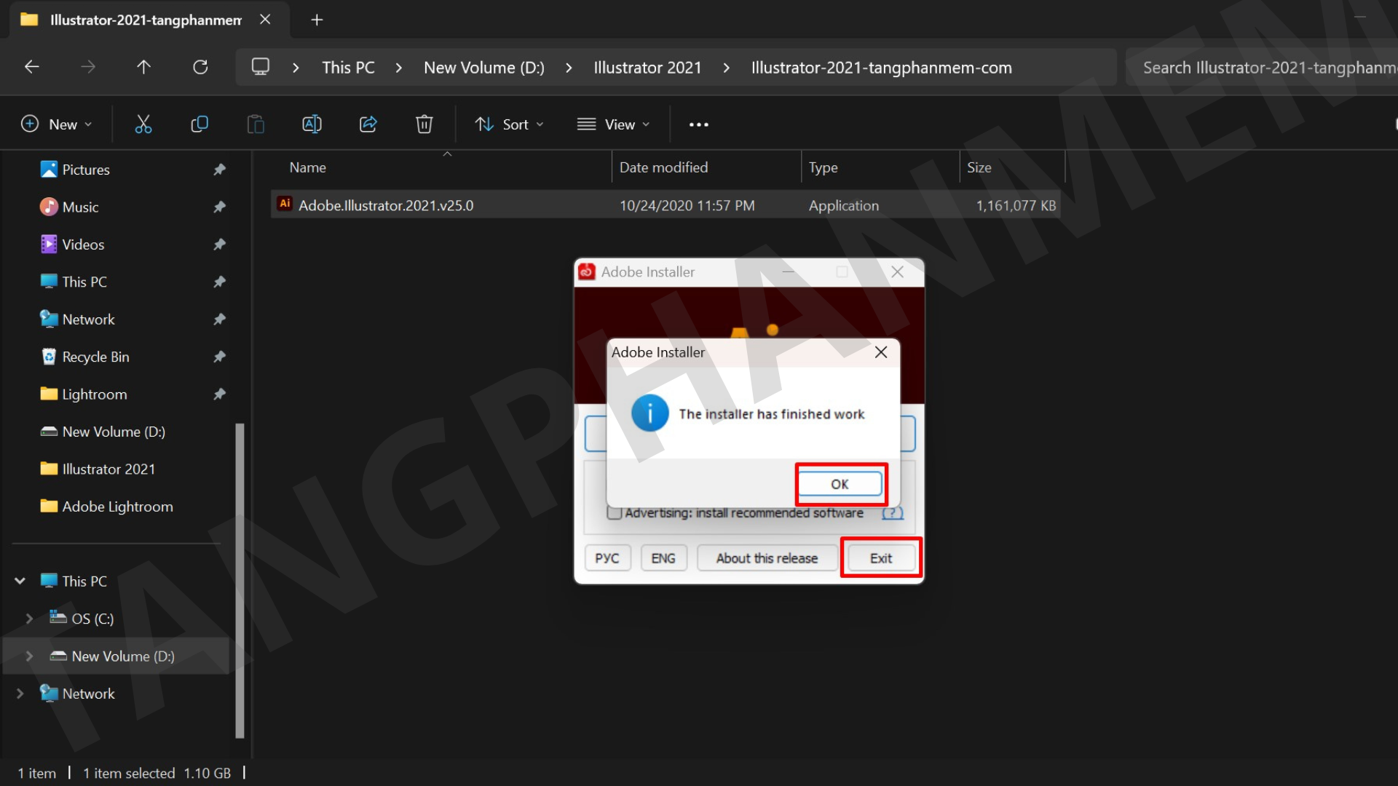Click the Paste clipboard icon in toolbar
The image size is (1398, 786).
coord(256,124)
